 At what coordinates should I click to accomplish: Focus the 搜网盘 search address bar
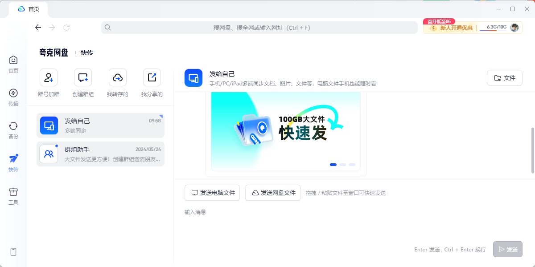pyautogui.click(x=259, y=28)
